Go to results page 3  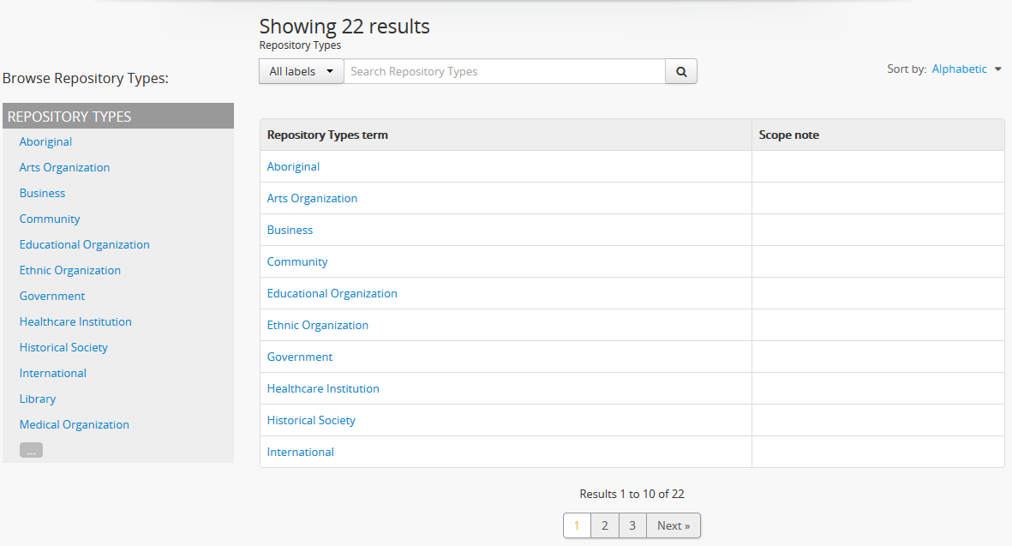pos(632,525)
